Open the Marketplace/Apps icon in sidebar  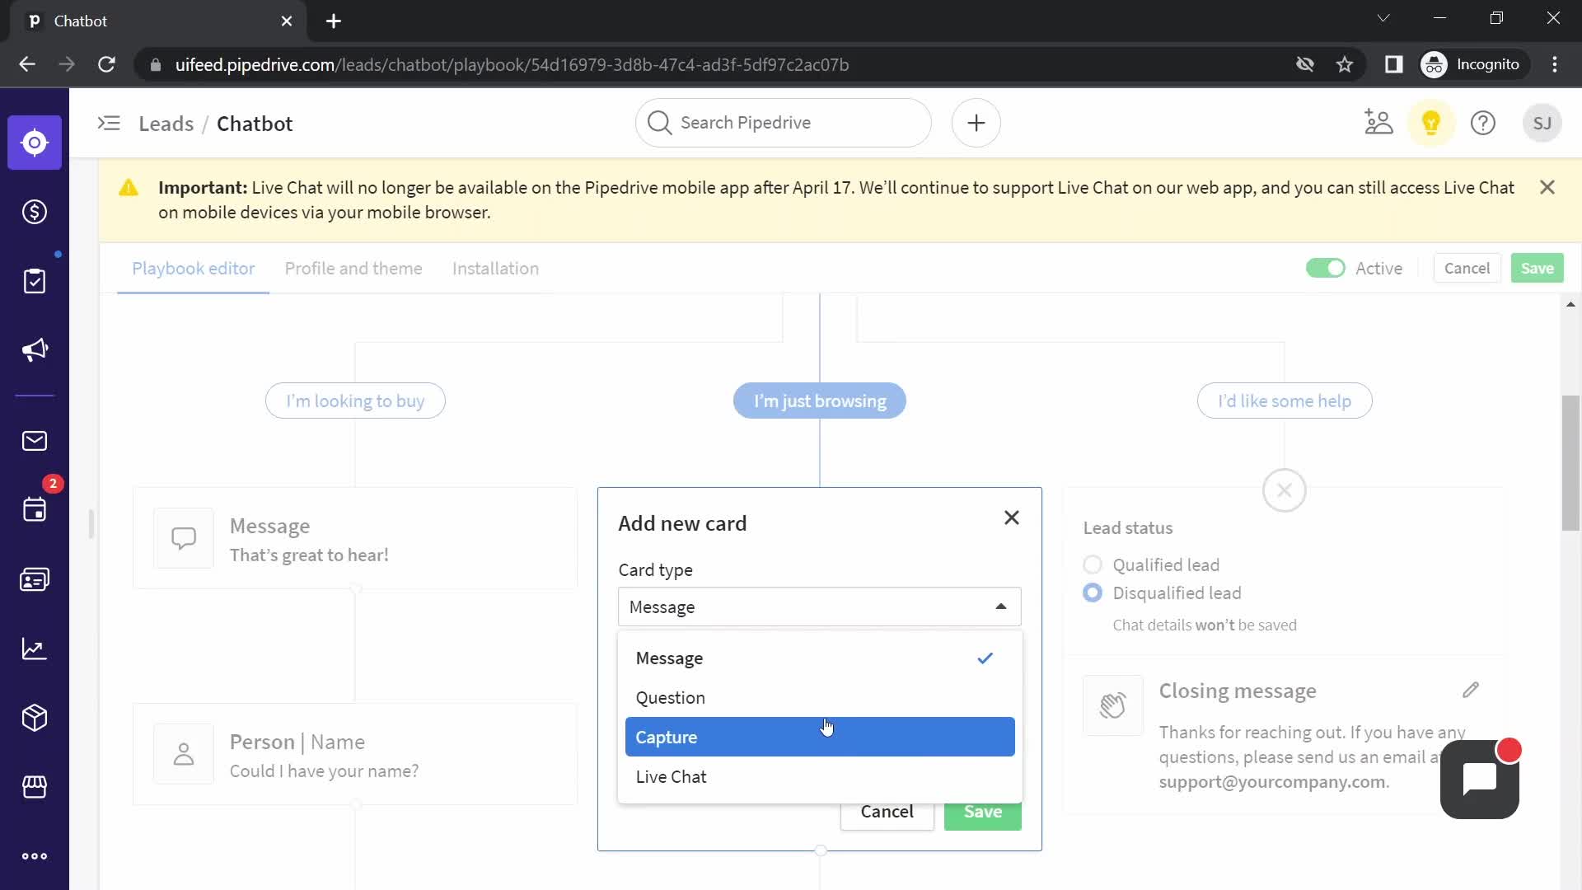[x=35, y=785]
